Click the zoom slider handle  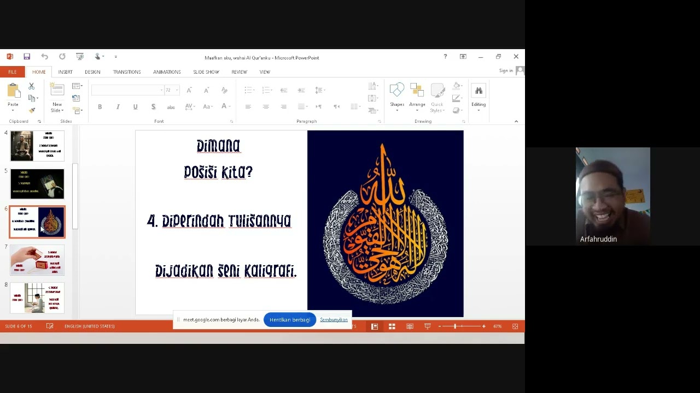[455, 326]
